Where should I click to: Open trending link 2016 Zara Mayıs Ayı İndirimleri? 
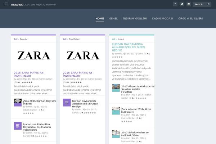tap(40, 5)
